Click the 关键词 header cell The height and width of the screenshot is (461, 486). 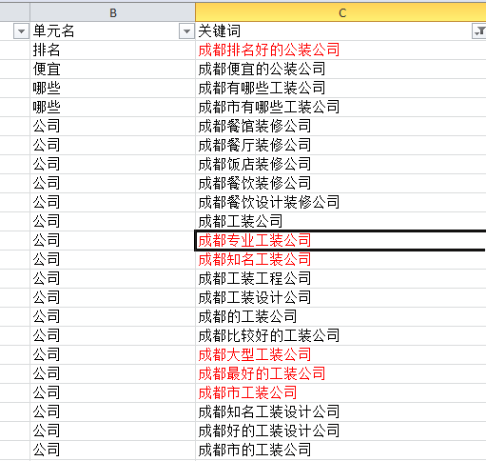click(x=340, y=31)
